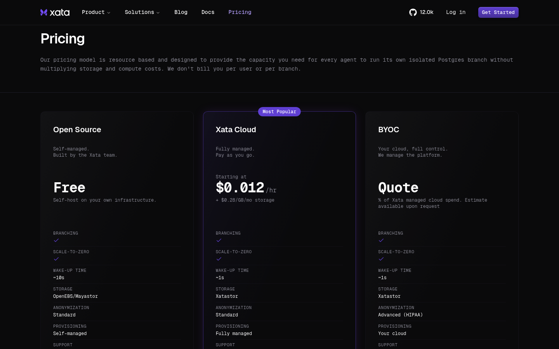Open the GitHub icon with 12.0k stars

click(421, 12)
